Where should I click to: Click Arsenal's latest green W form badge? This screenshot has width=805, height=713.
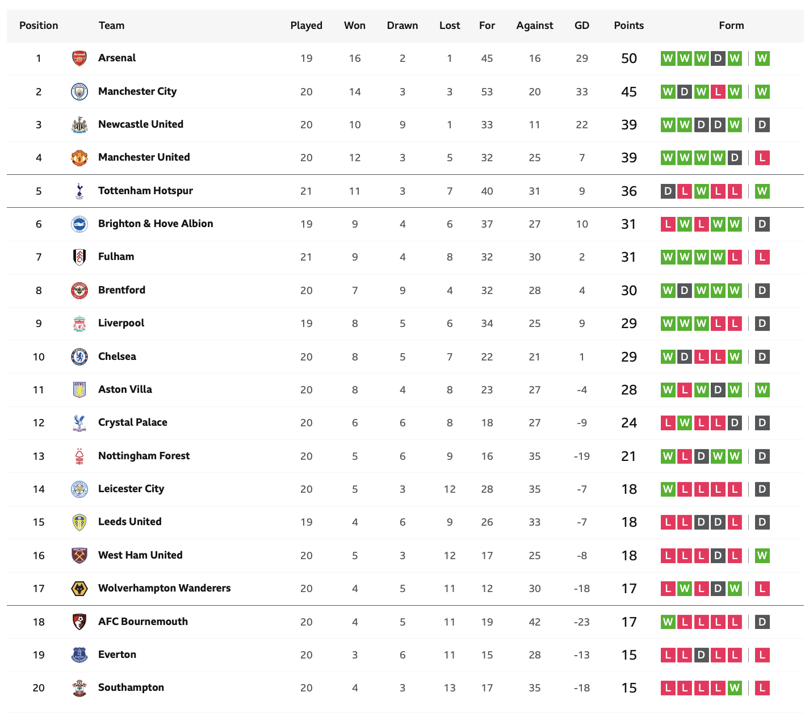[762, 58]
